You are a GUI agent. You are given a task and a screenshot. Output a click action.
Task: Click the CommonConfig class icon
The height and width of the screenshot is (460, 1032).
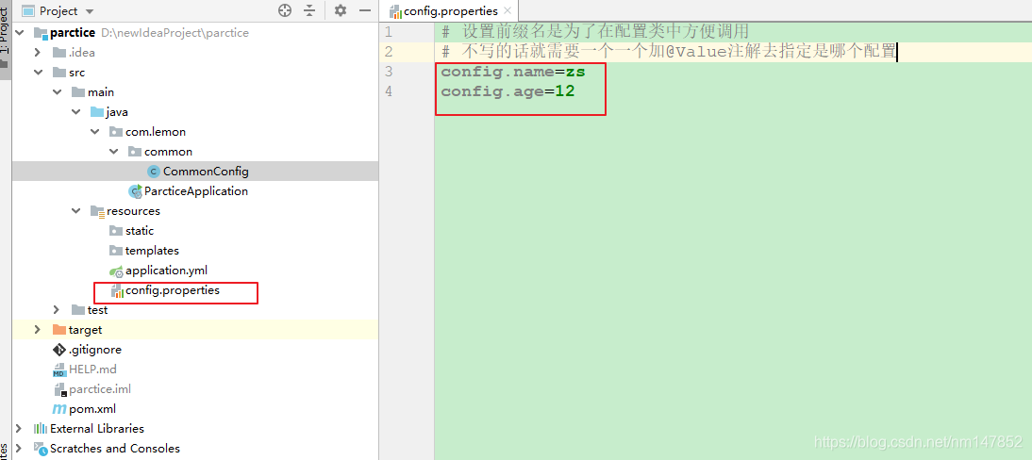(x=154, y=172)
